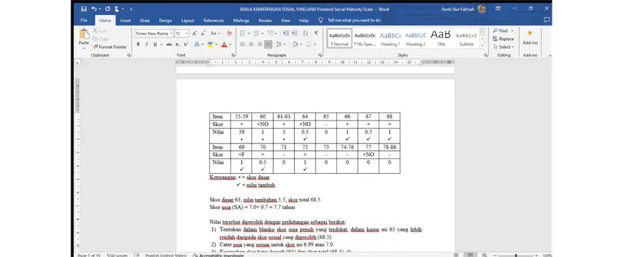Open the Change Case dropdown
Screen dimensions: 623x257
pyautogui.click(x=215, y=33)
